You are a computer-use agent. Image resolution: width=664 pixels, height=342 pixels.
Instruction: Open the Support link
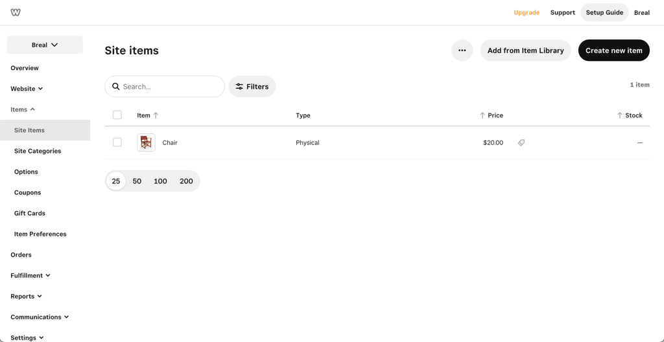[563, 13]
